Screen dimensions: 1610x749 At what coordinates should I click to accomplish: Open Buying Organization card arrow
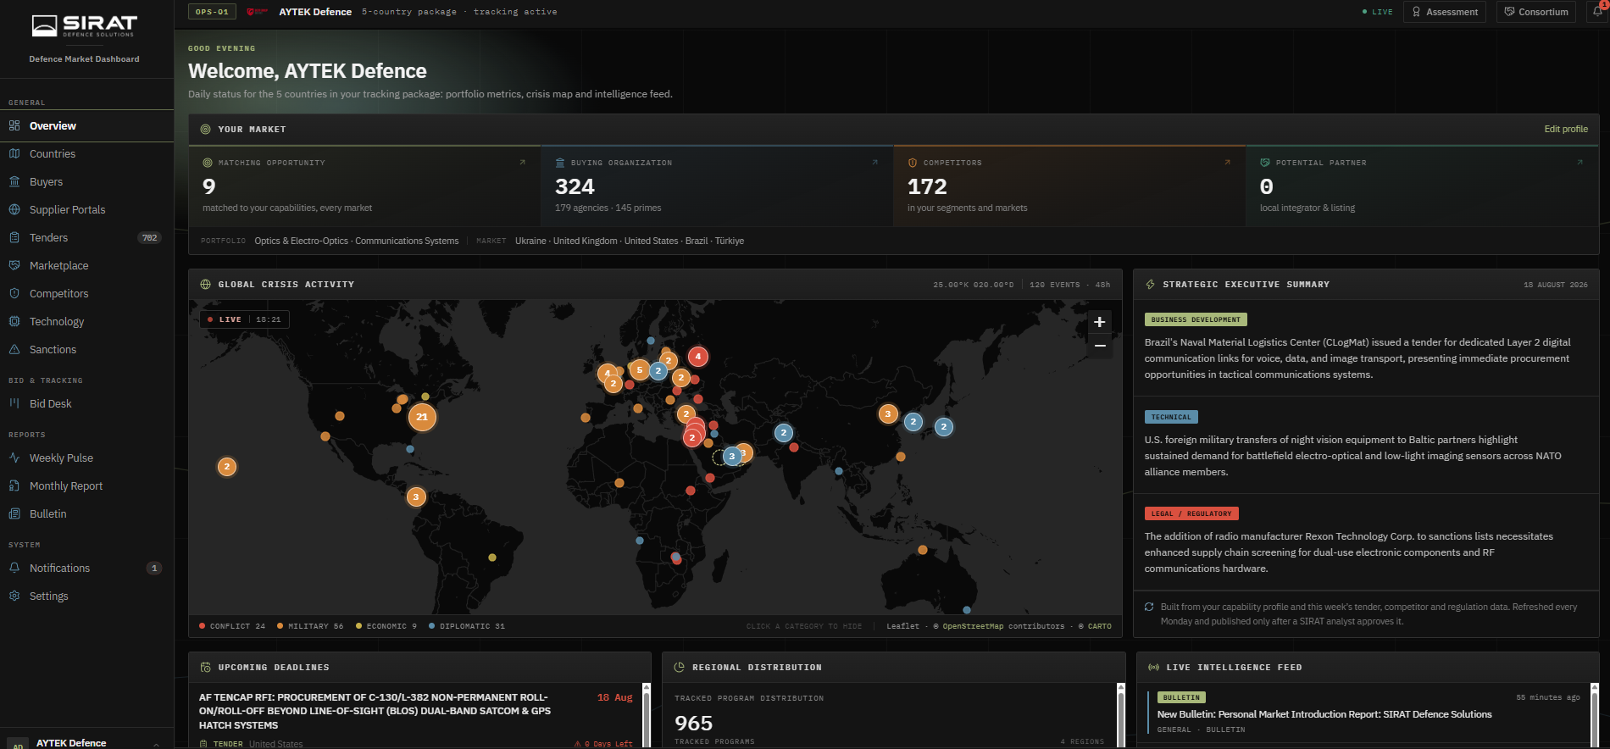click(x=875, y=162)
